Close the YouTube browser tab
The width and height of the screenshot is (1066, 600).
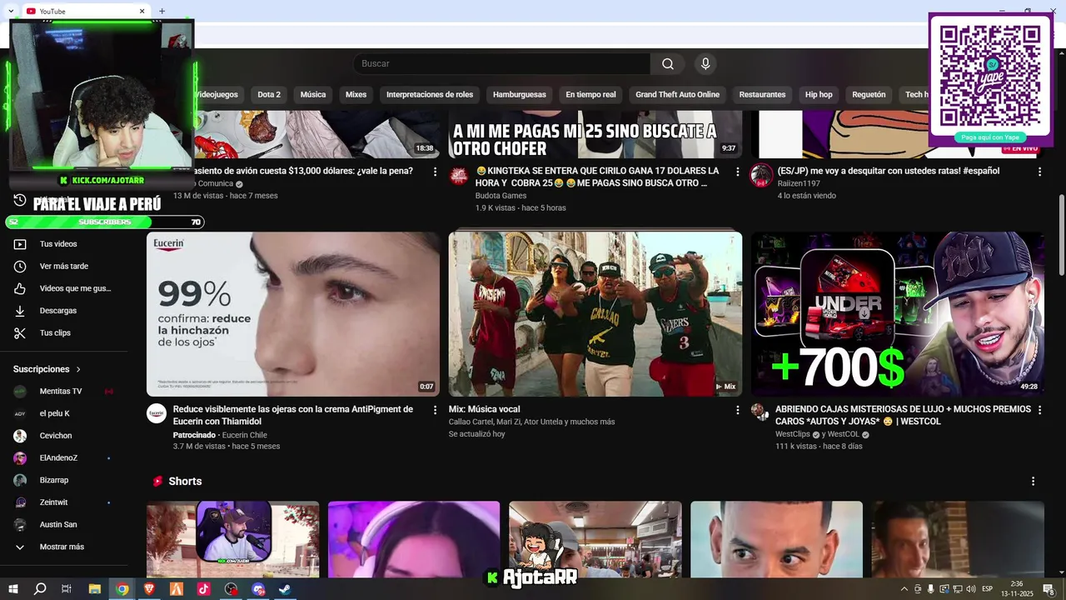pos(142,12)
